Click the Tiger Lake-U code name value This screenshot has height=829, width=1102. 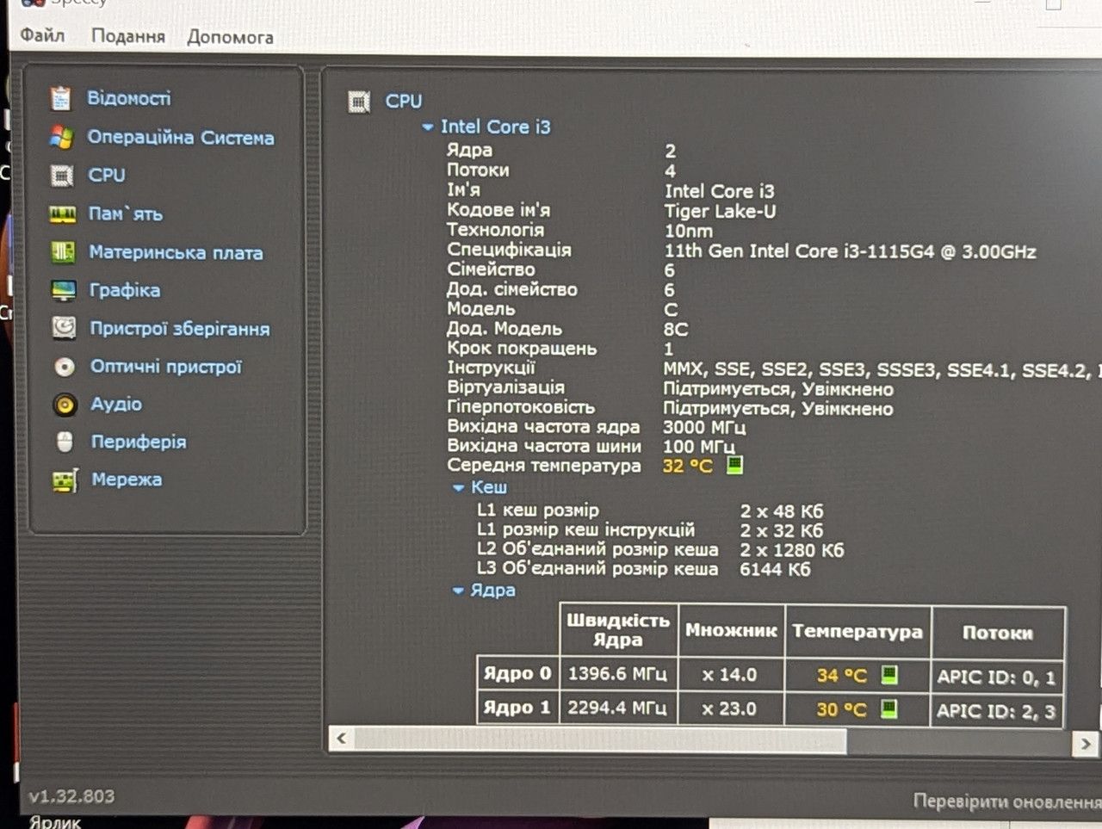click(721, 211)
